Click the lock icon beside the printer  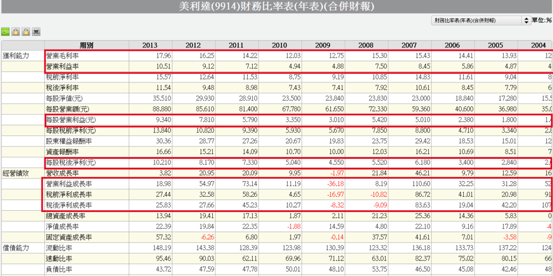coord(26,32)
